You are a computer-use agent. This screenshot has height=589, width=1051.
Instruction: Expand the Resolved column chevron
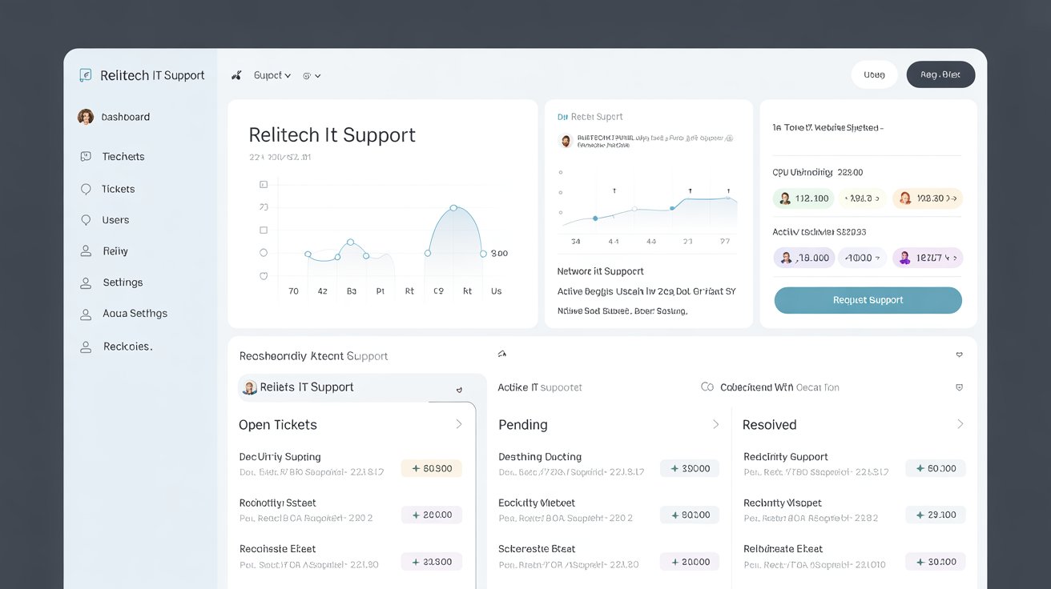point(960,424)
